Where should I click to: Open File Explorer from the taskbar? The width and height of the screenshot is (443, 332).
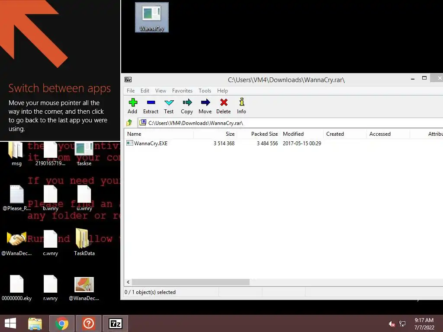point(35,323)
